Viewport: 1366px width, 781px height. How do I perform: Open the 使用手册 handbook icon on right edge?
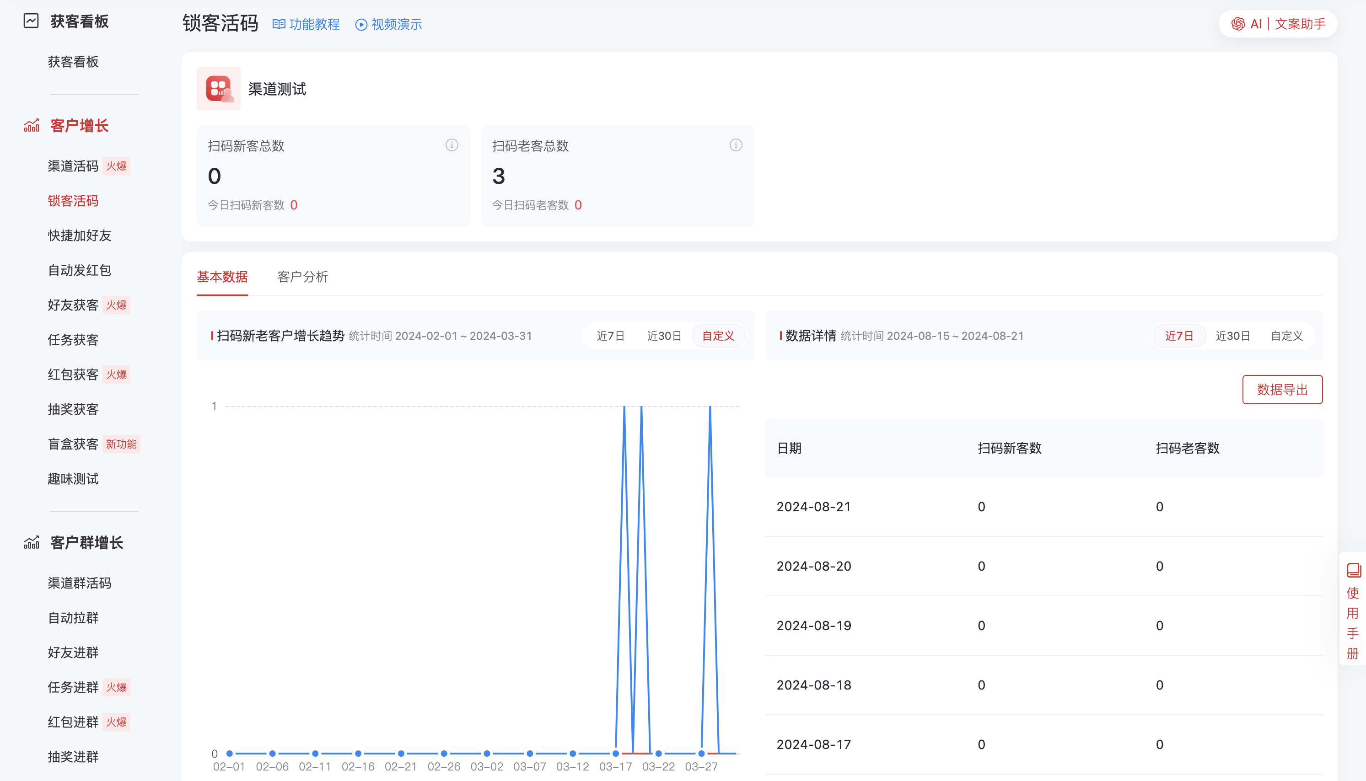tap(1353, 570)
